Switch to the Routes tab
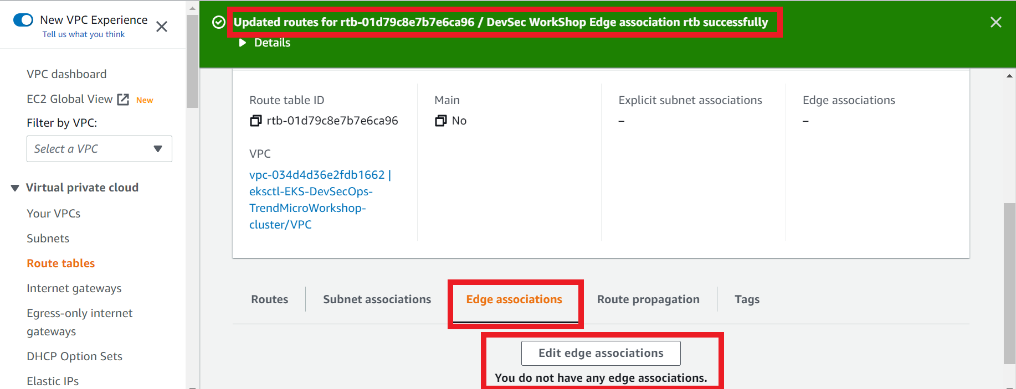 click(269, 299)
